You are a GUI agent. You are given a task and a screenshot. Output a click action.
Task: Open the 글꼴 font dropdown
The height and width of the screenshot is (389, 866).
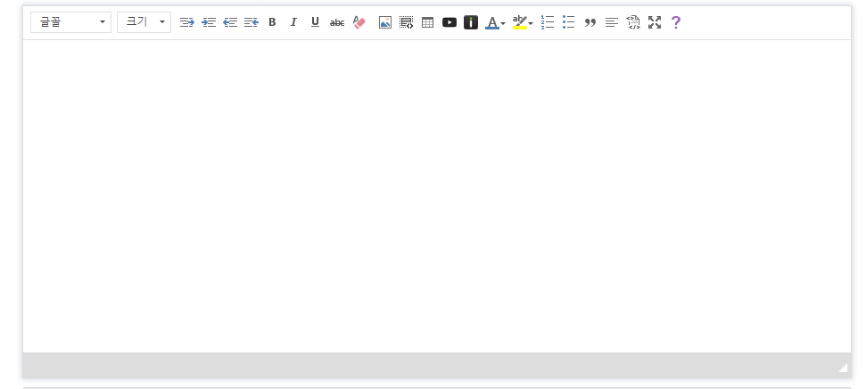click(70, 22)
